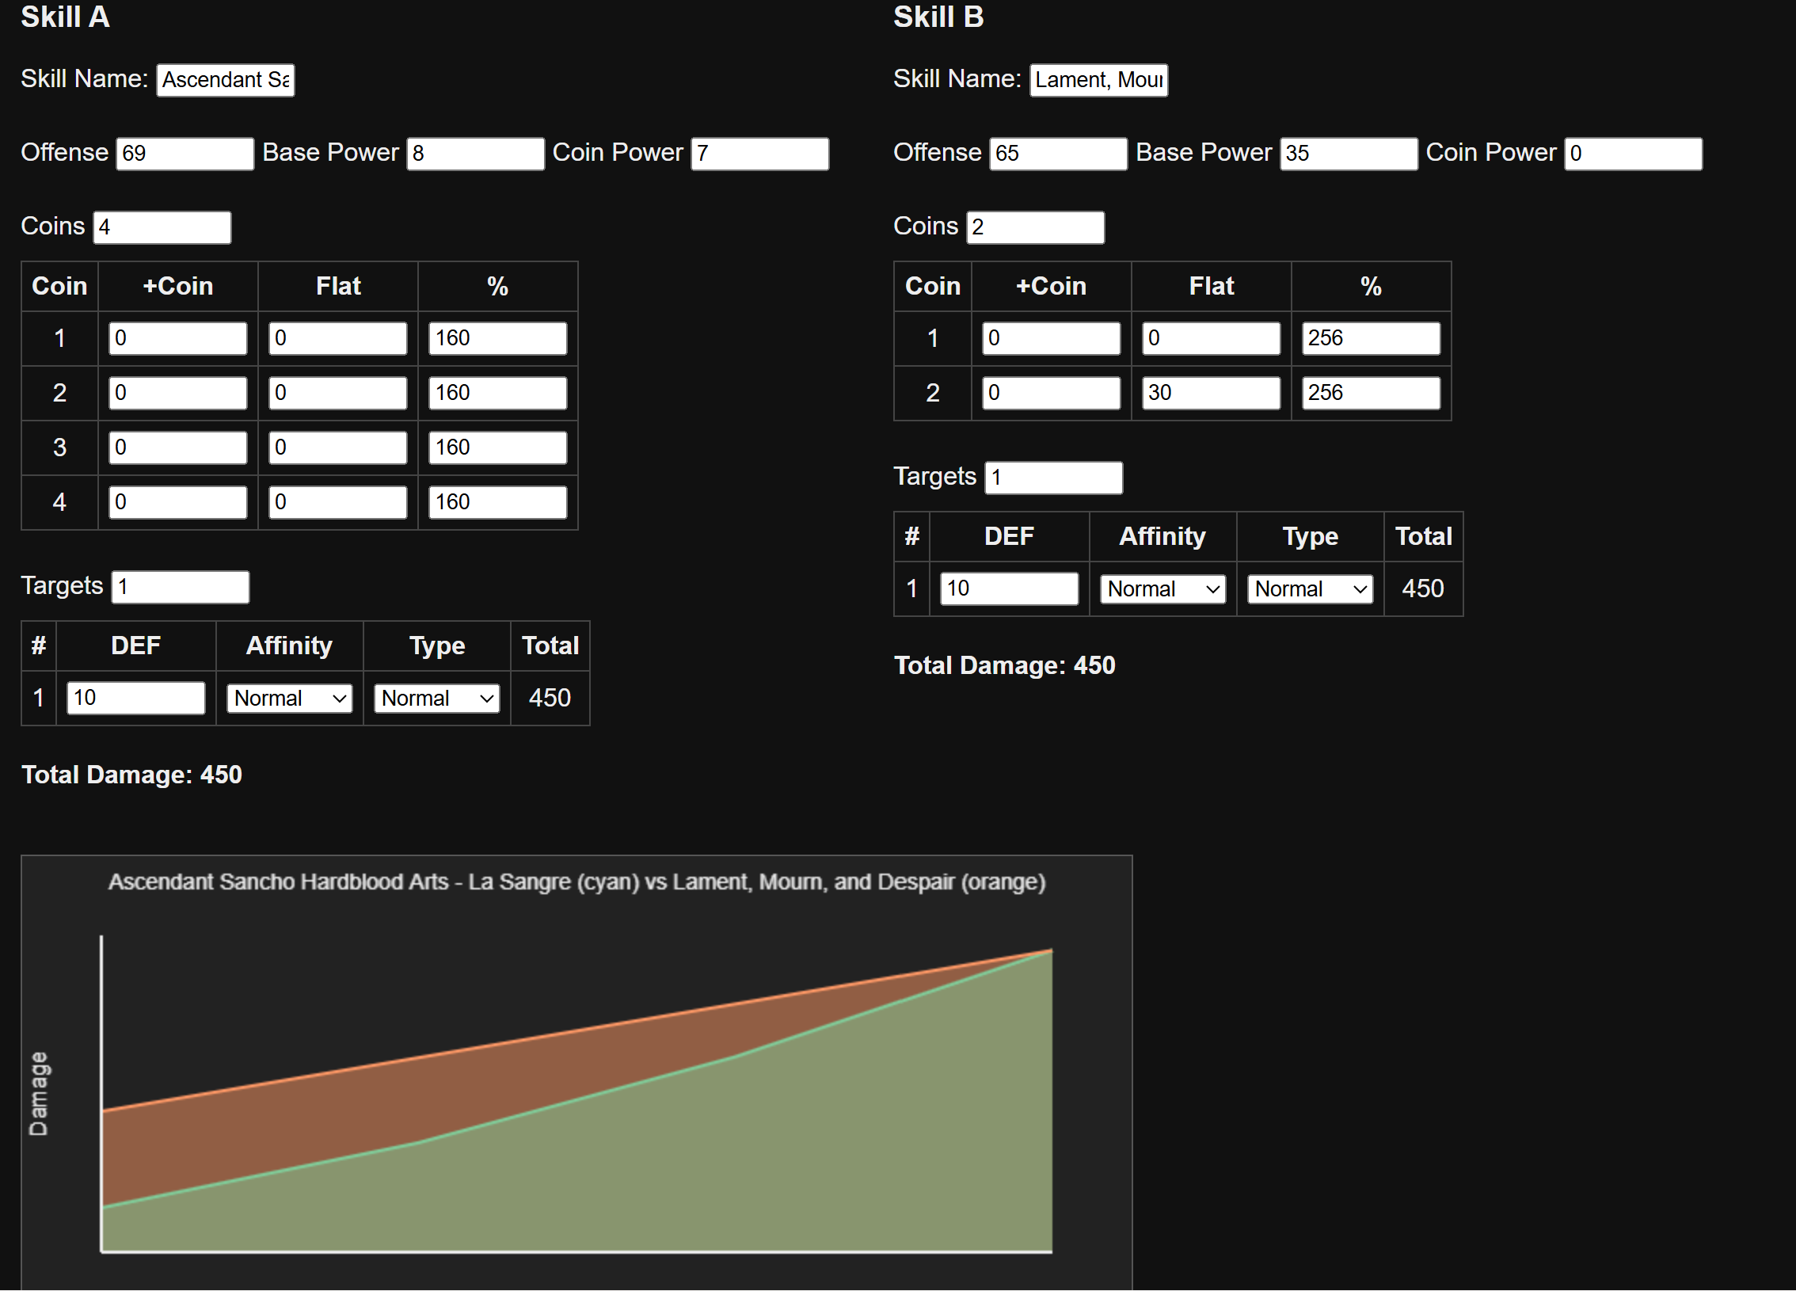Focus Skill A Coin Power input
This screenshot has height=1291, width=1796.
click(759, 153)
